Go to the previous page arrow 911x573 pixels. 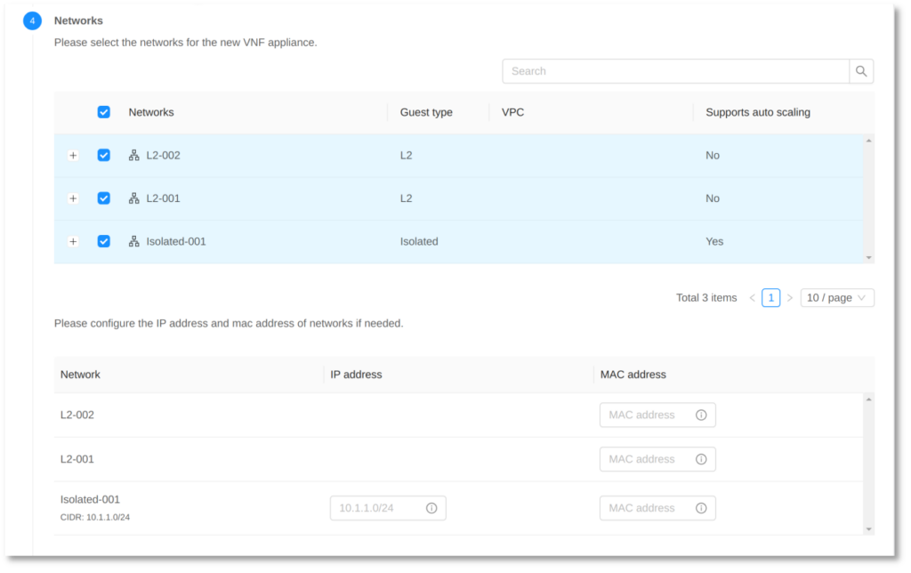click(752, 297)
